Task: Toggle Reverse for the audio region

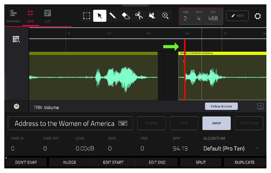Action: point(152,123)
